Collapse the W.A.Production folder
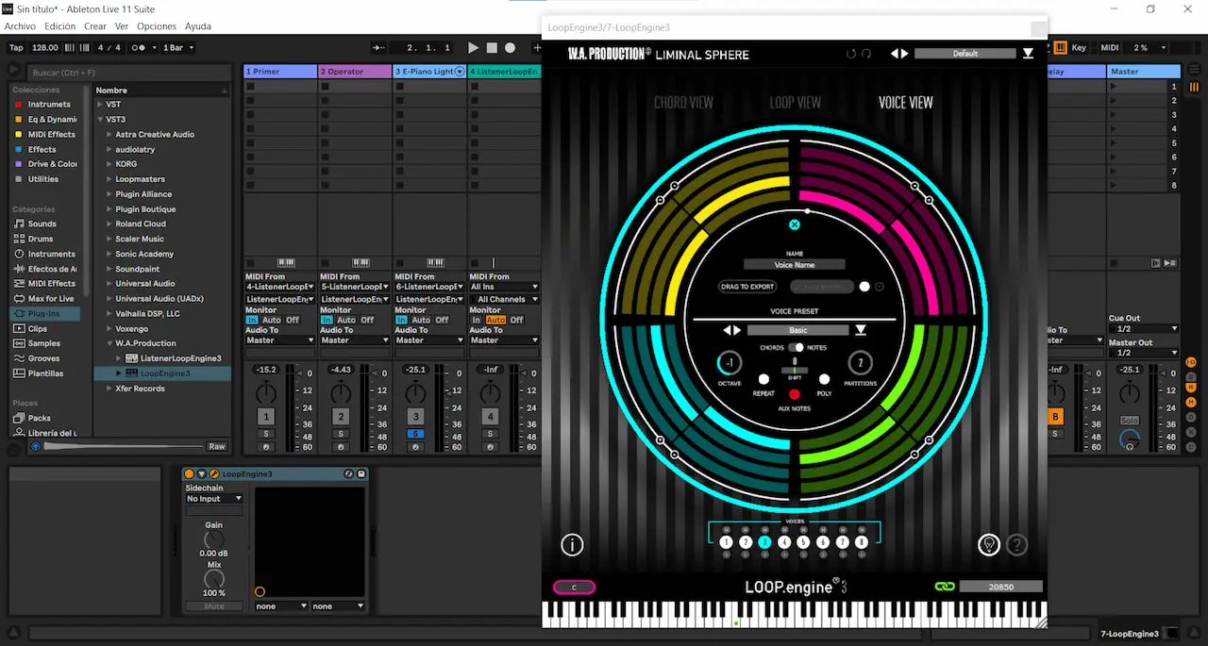The width and height of the screenshot is (1208, 646). tap(109, 343)
